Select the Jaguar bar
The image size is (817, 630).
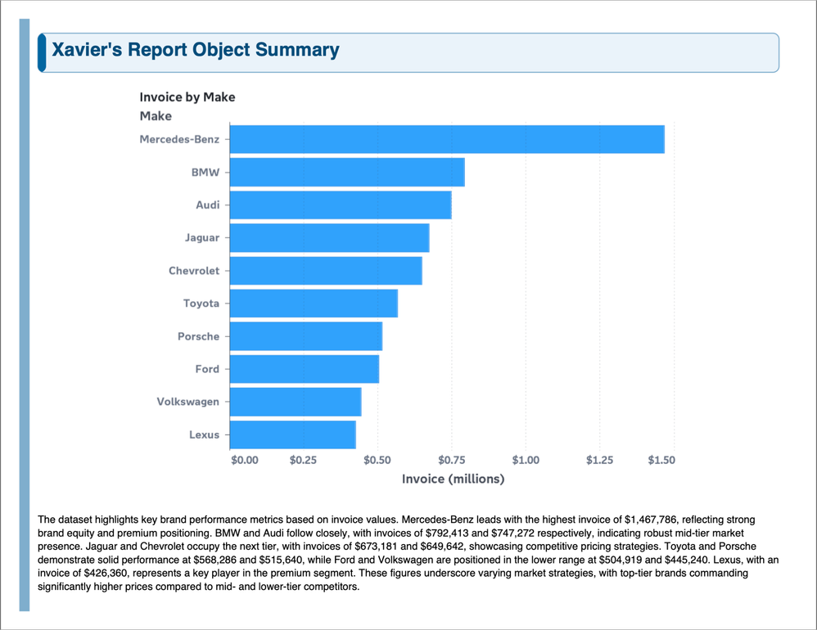click(329, 237)
